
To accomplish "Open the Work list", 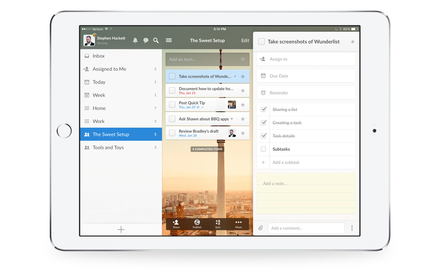I will pos(121,121).
